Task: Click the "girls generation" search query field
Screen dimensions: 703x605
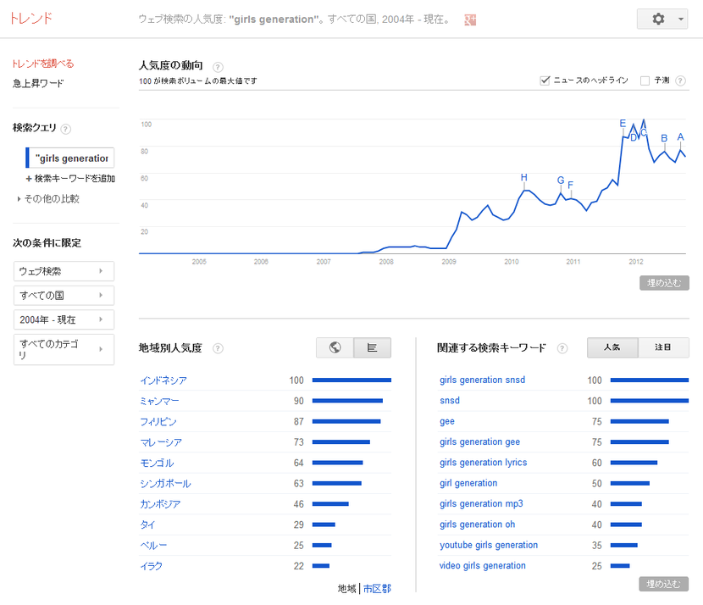Action: [x=72, y=158]
